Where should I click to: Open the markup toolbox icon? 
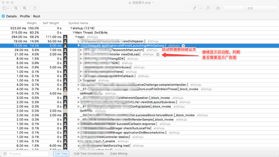pos(218,8)
